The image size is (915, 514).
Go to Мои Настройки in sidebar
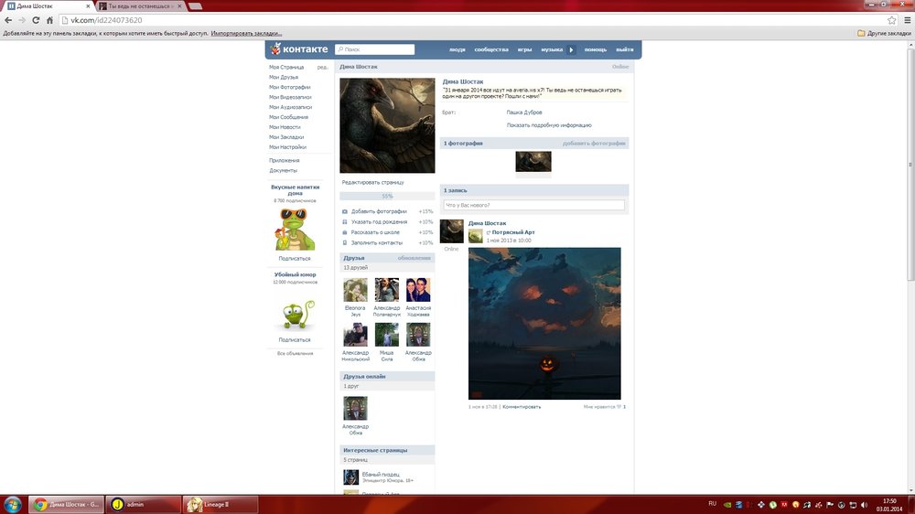click(287, 147)
